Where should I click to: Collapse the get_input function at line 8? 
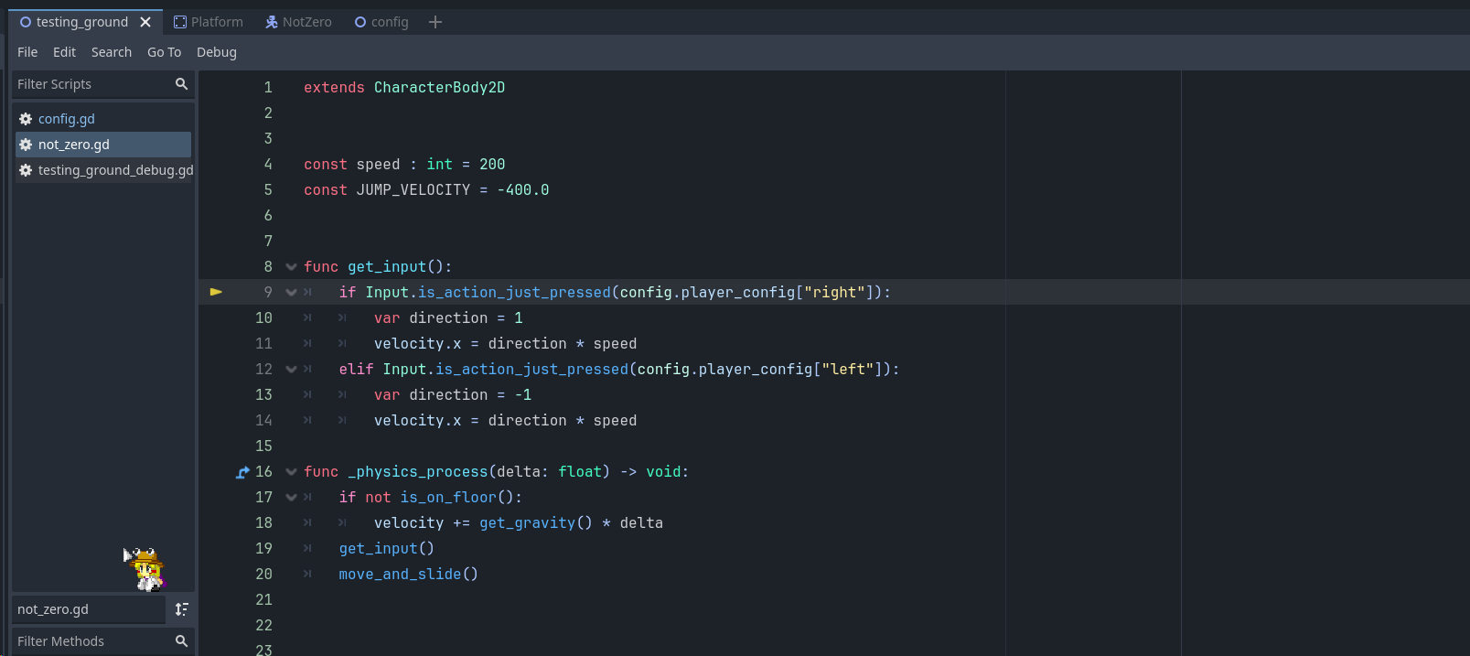291,267
